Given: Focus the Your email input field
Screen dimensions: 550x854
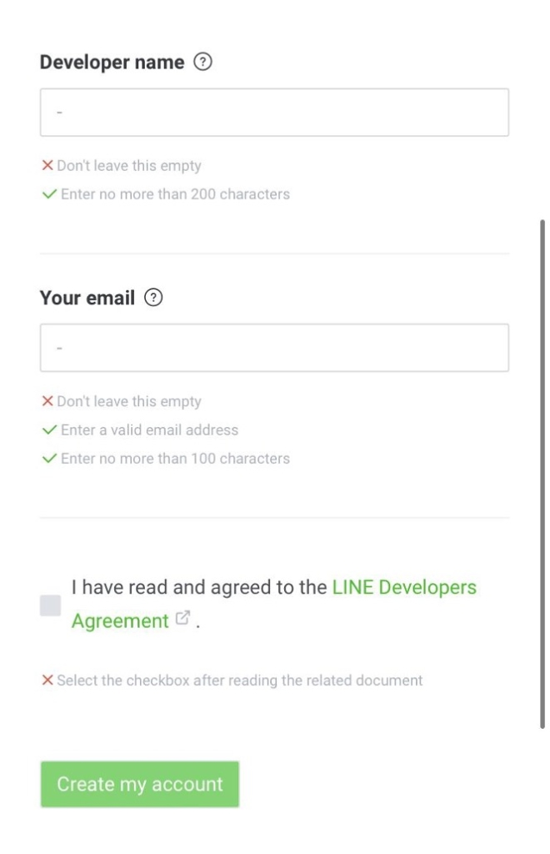Looking at the screenshot, I should click(274, 348).
